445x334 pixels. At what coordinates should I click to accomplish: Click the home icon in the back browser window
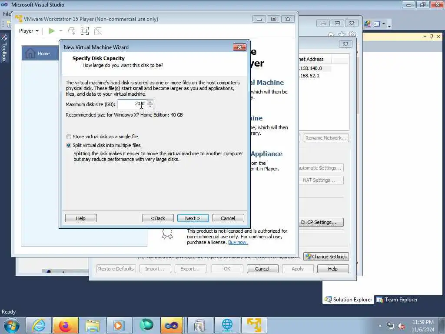[331, 35]
